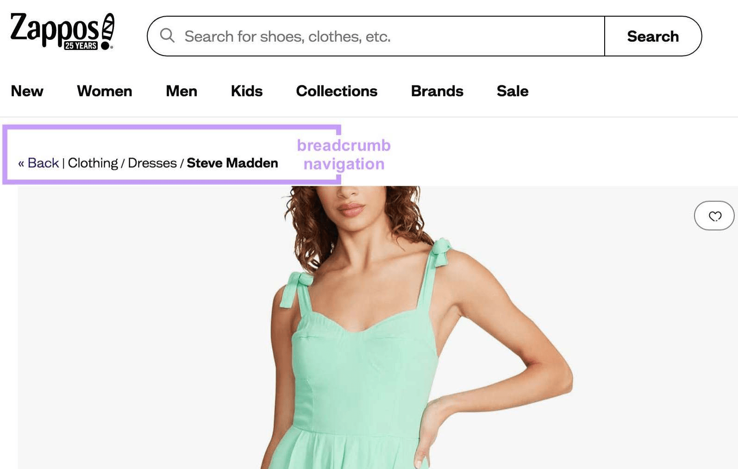738x469 pixels.
Task: Click the shoe sole emblem in logo
Action: click(107, 31)
